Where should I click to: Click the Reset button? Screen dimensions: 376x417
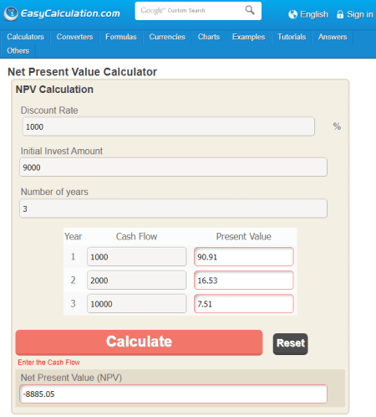click(x=291, y=343)
